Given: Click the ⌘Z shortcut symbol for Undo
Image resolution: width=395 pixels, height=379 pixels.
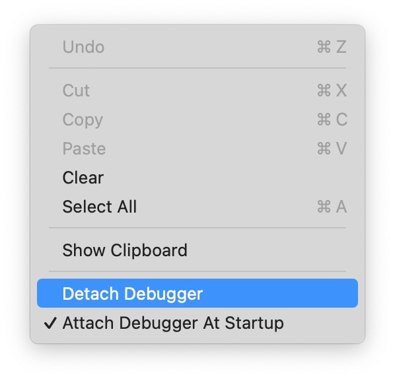Looking at the screenshot, I should 332,47.
